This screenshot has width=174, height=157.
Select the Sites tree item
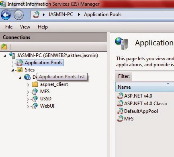tap(30, 70)
